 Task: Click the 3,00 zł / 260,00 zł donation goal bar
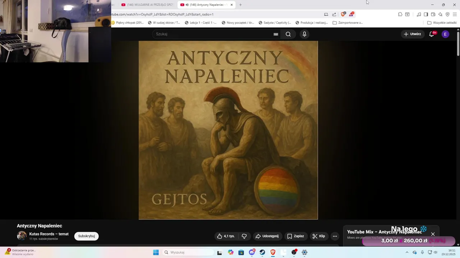click(409, 241)
